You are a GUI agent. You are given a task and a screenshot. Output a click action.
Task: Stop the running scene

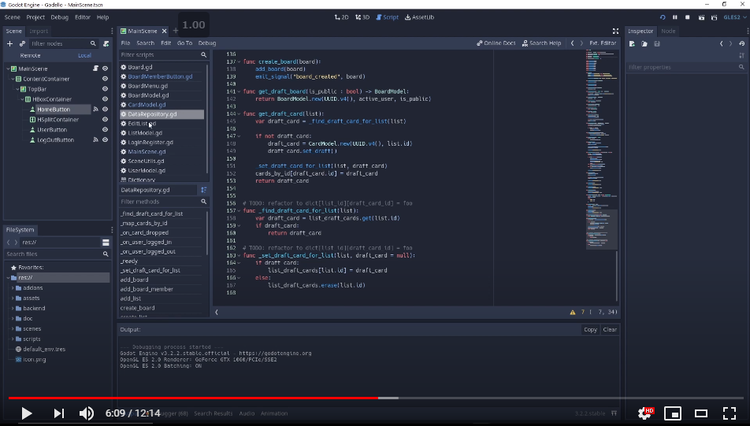tap(687, 17)
